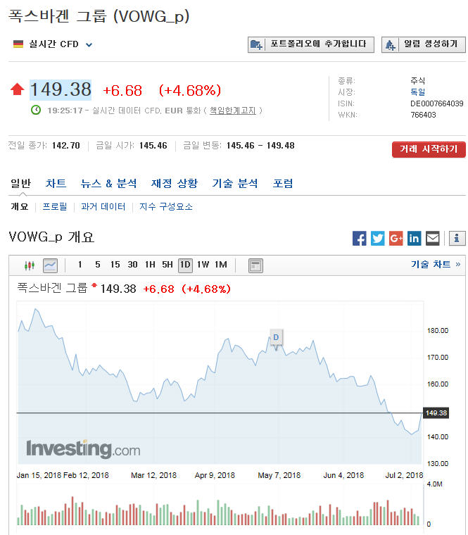
Task: Open the 차트 tab
Action: 56,184
